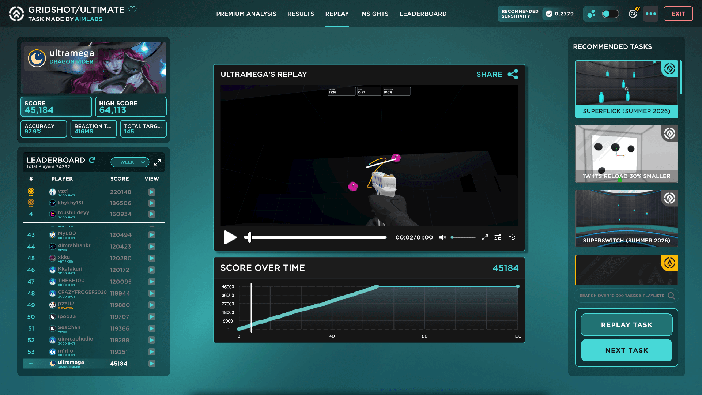Click the SHARE link in the replay header
Image resolution: width=702 pixels, height=395 pixels.
[x=489, y=74]
